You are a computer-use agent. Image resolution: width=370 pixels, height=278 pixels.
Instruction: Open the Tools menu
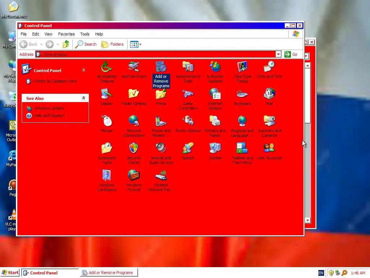85,34
